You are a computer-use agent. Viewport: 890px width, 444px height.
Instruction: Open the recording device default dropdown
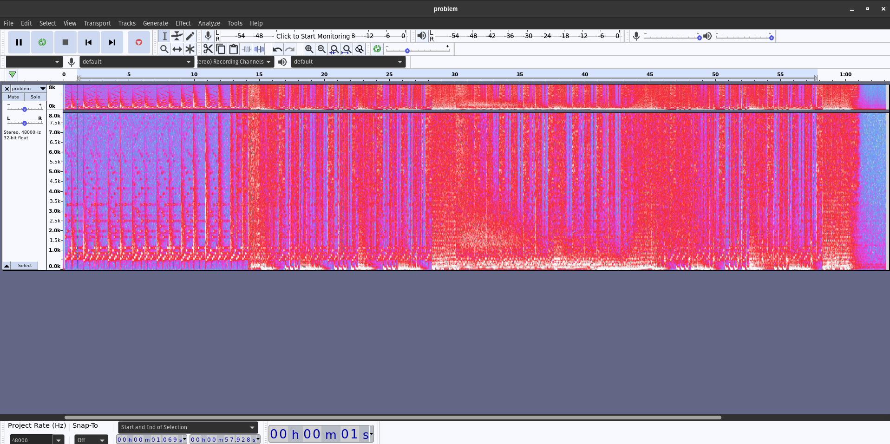[137, 62]
